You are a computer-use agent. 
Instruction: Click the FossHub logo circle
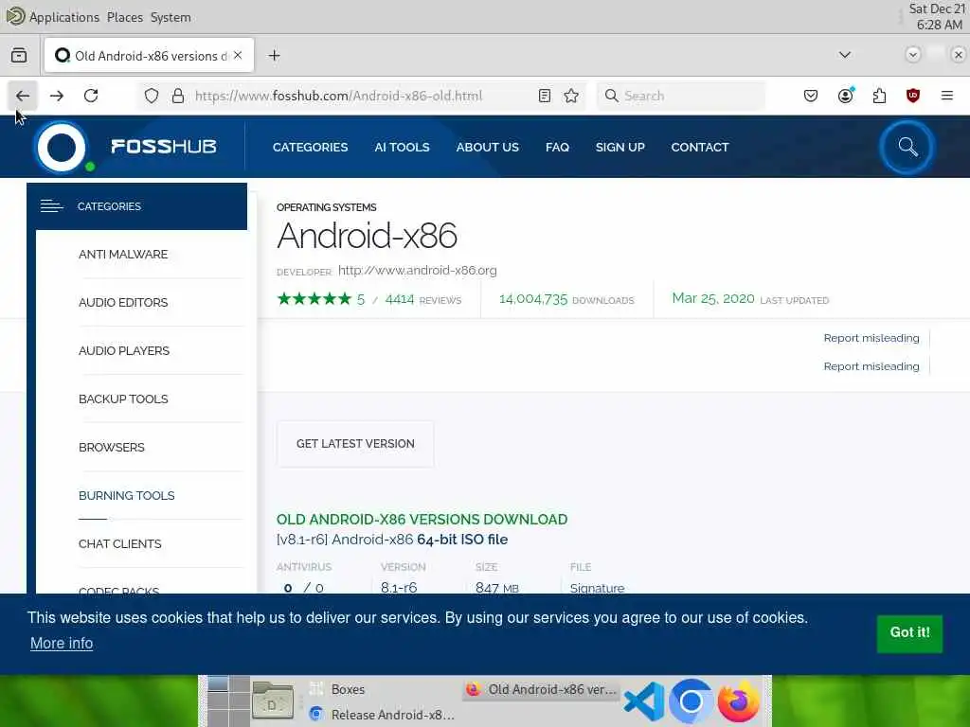[62, 147]
